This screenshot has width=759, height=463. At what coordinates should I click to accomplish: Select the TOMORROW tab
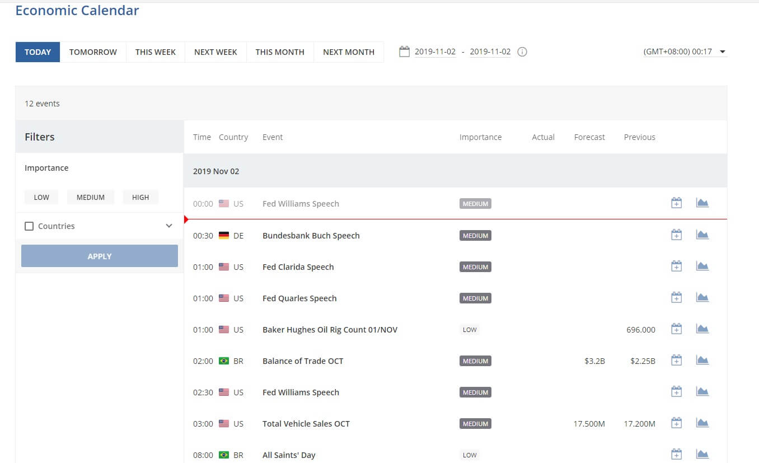point(93,52)
